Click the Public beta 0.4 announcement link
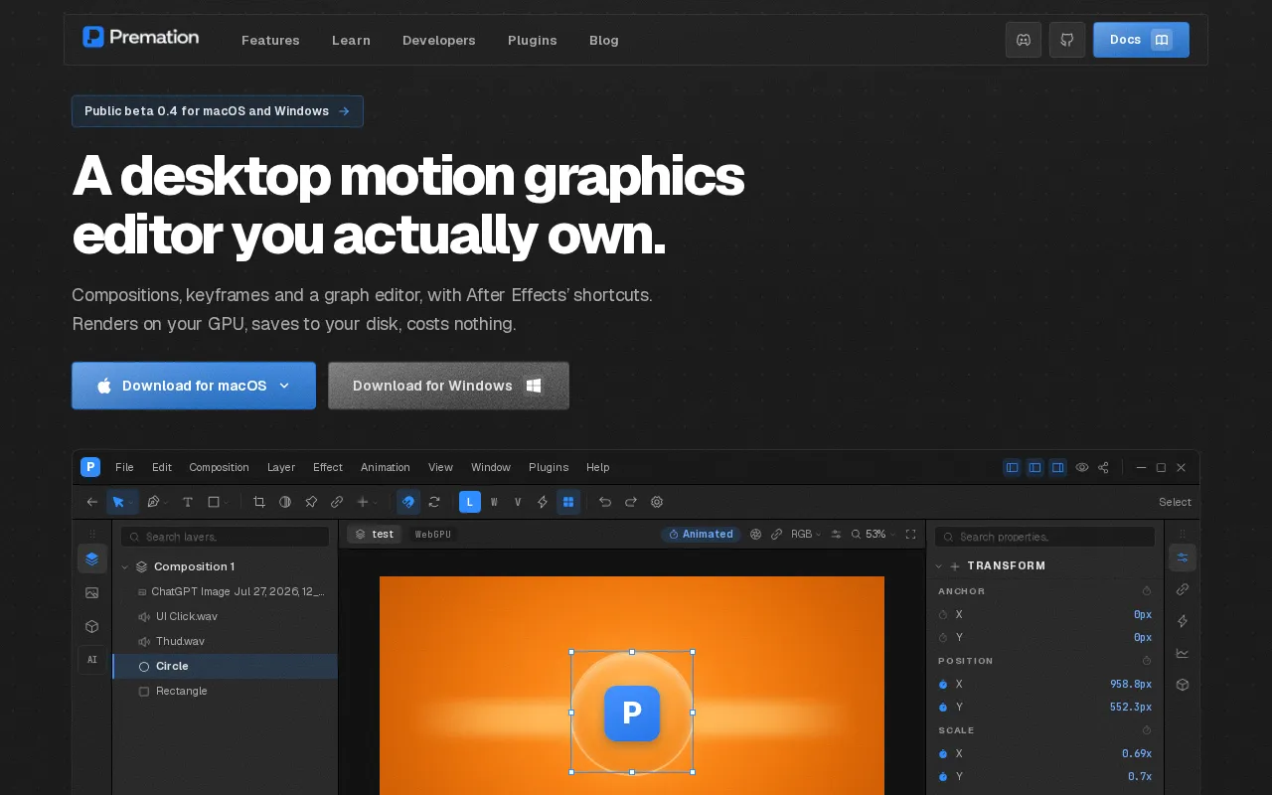1272x795 pixels. point(218,111)
